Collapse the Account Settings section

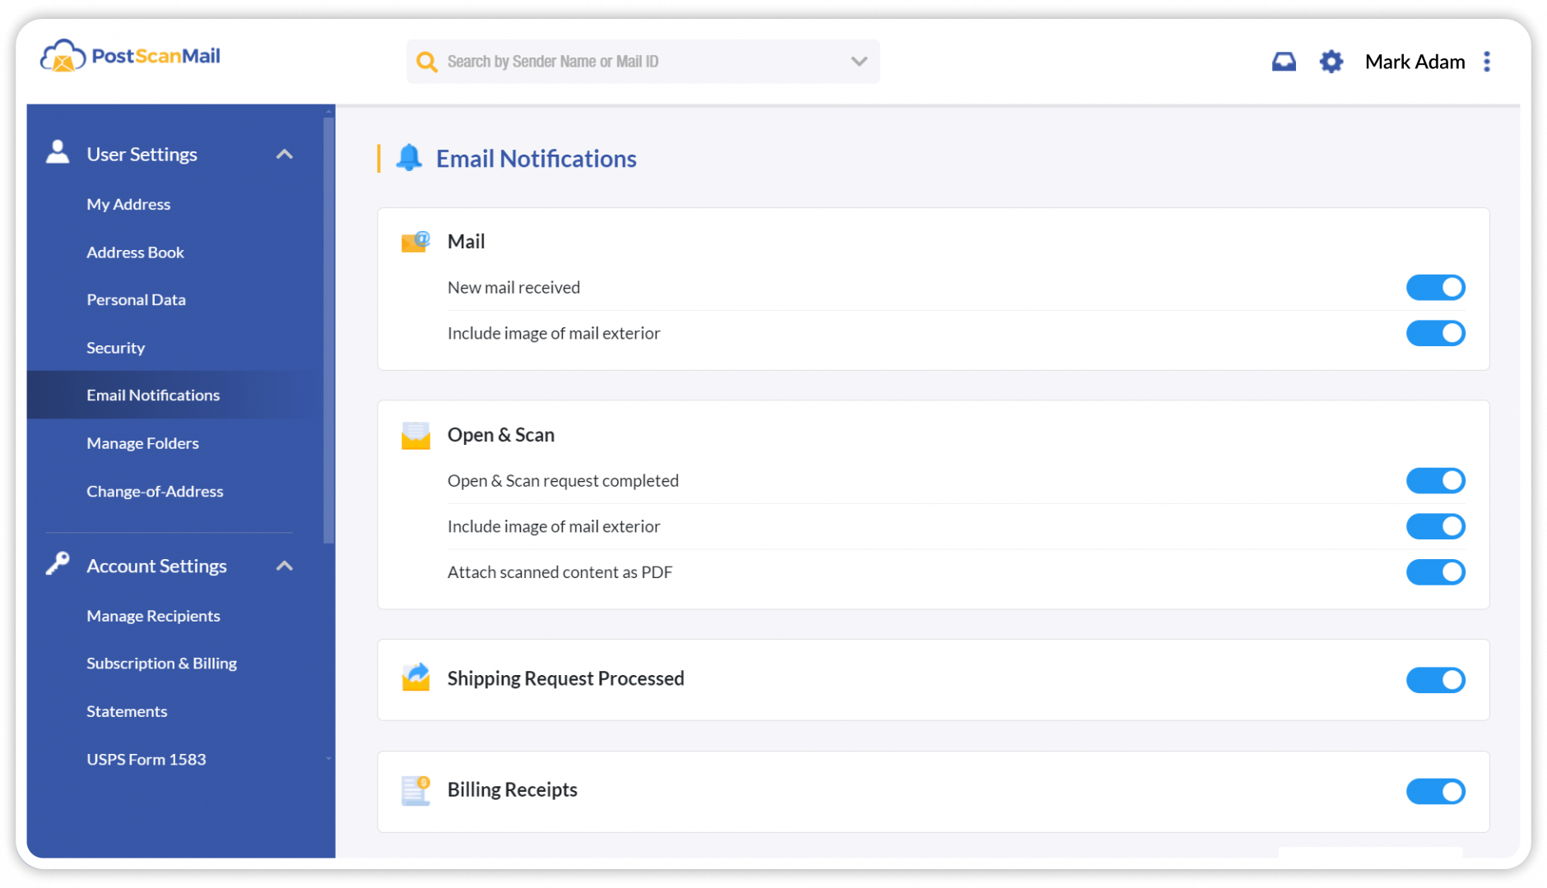pos(285,566)
